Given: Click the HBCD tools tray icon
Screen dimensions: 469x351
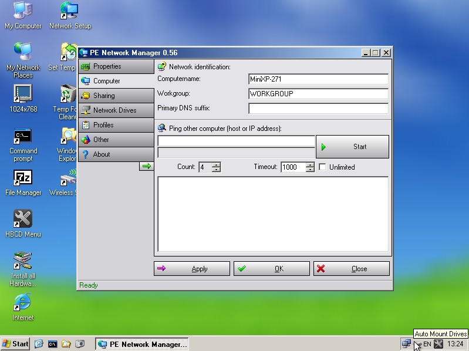Looking at the screenshot, I should [438, 344].
